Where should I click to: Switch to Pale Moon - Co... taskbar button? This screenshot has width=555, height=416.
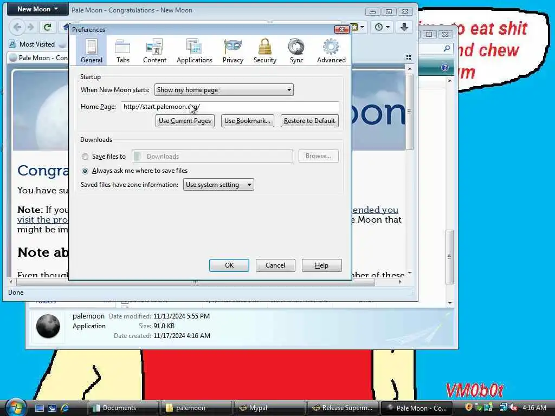tap(416, 408)
